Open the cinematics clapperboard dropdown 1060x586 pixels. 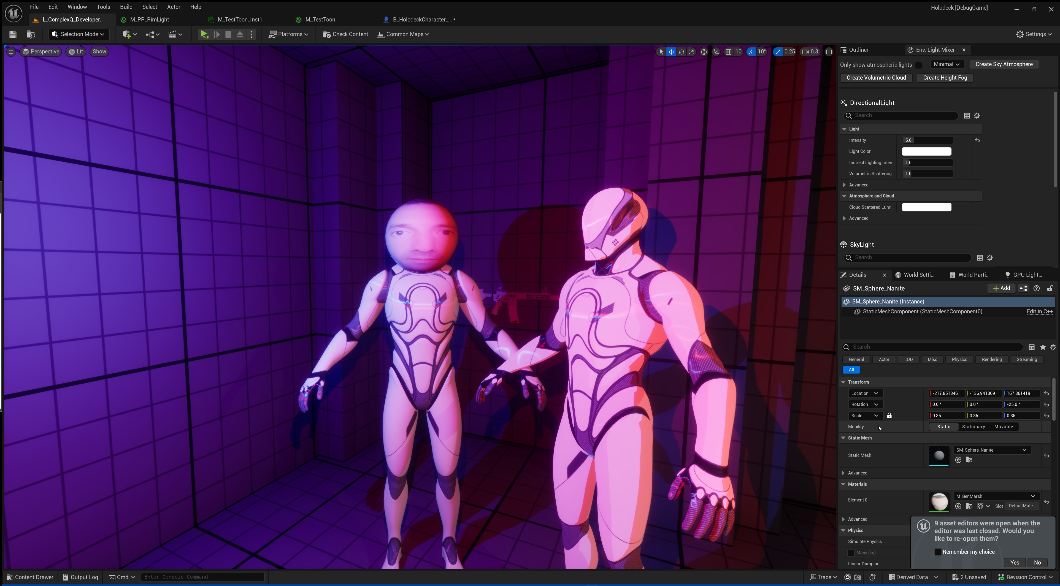pyautogui.click(x=175, y=34)
